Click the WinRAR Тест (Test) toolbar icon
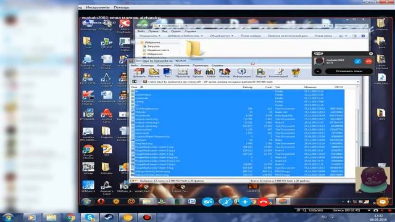The width and height of the screenshot is (395, 222). (x=167, y=73)
